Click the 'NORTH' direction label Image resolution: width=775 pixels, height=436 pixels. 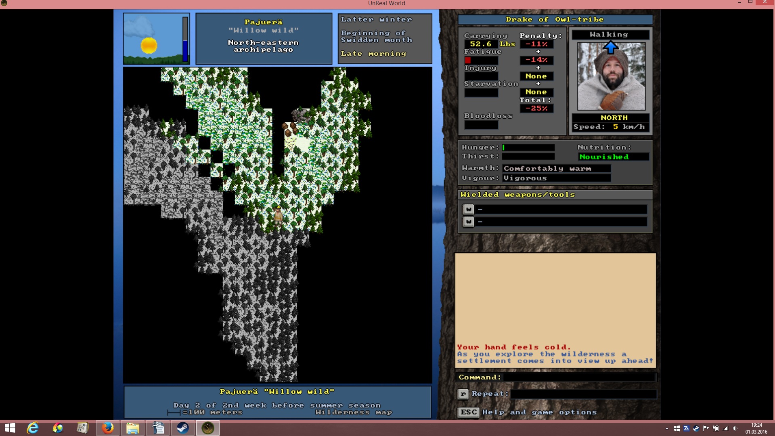(x=614, y=118)
